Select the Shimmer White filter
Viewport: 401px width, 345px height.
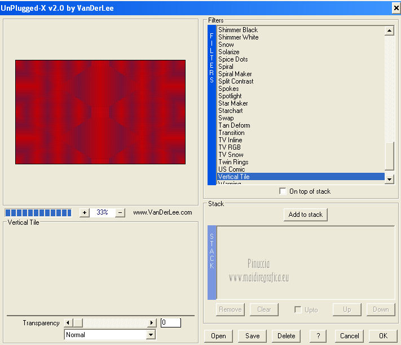tap(301, 37)
